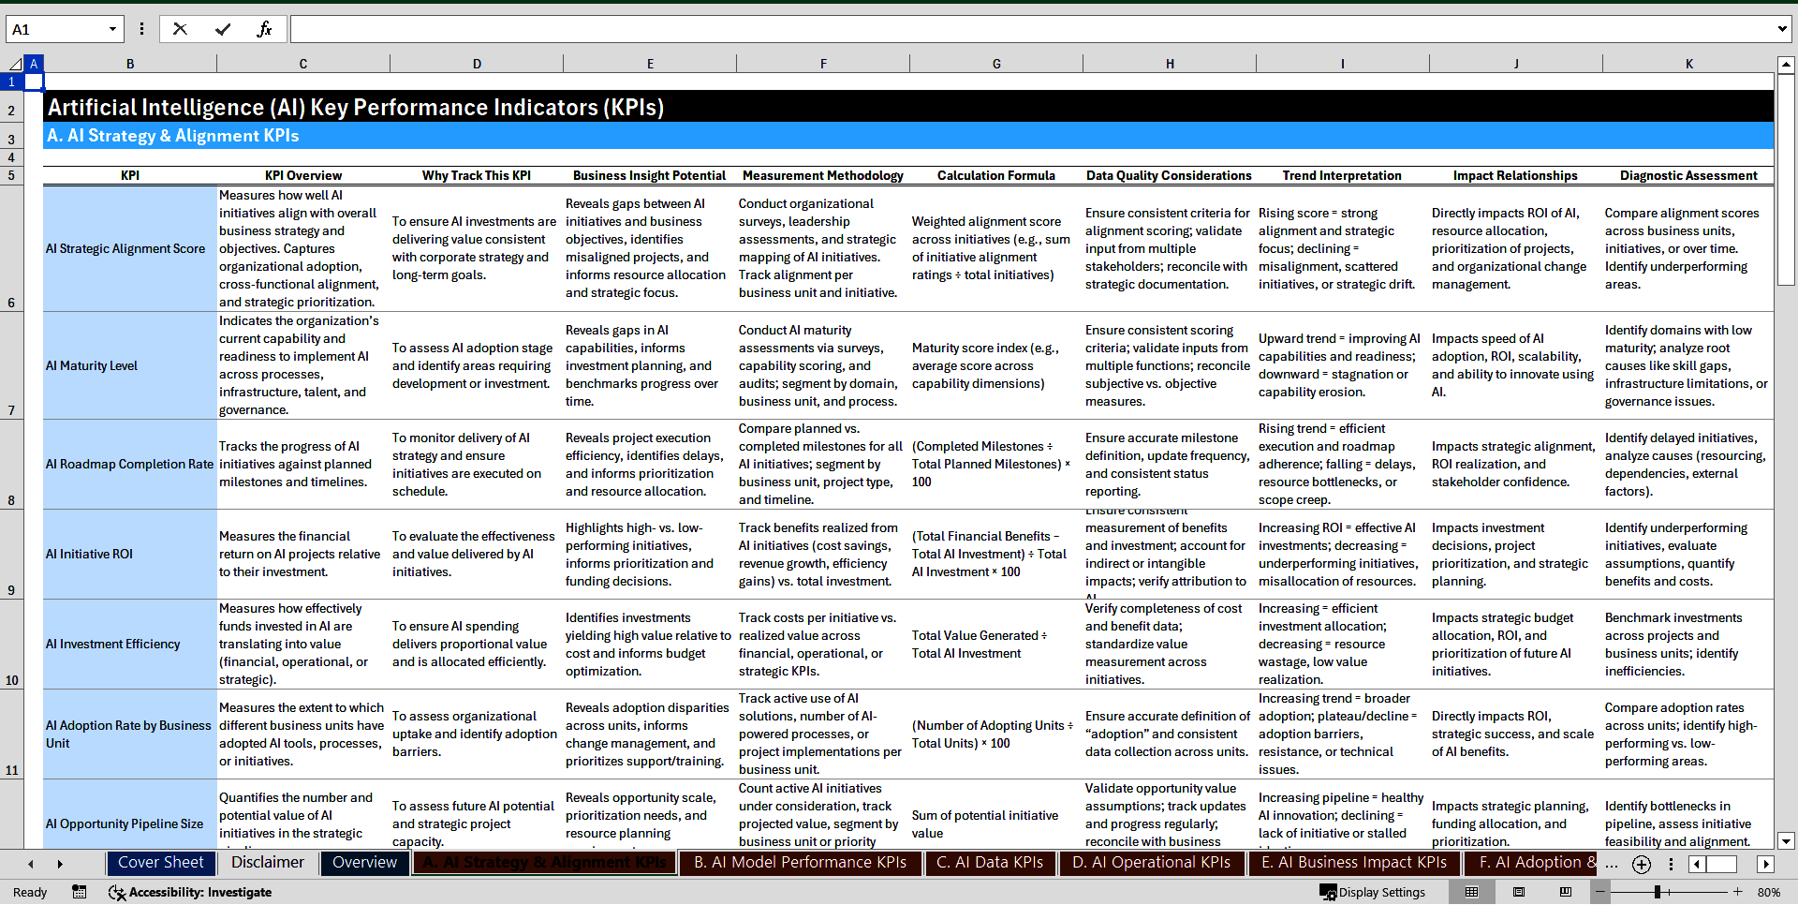
Task: Click the Cancel (X) formula bar icon
Action: (179, 28)
